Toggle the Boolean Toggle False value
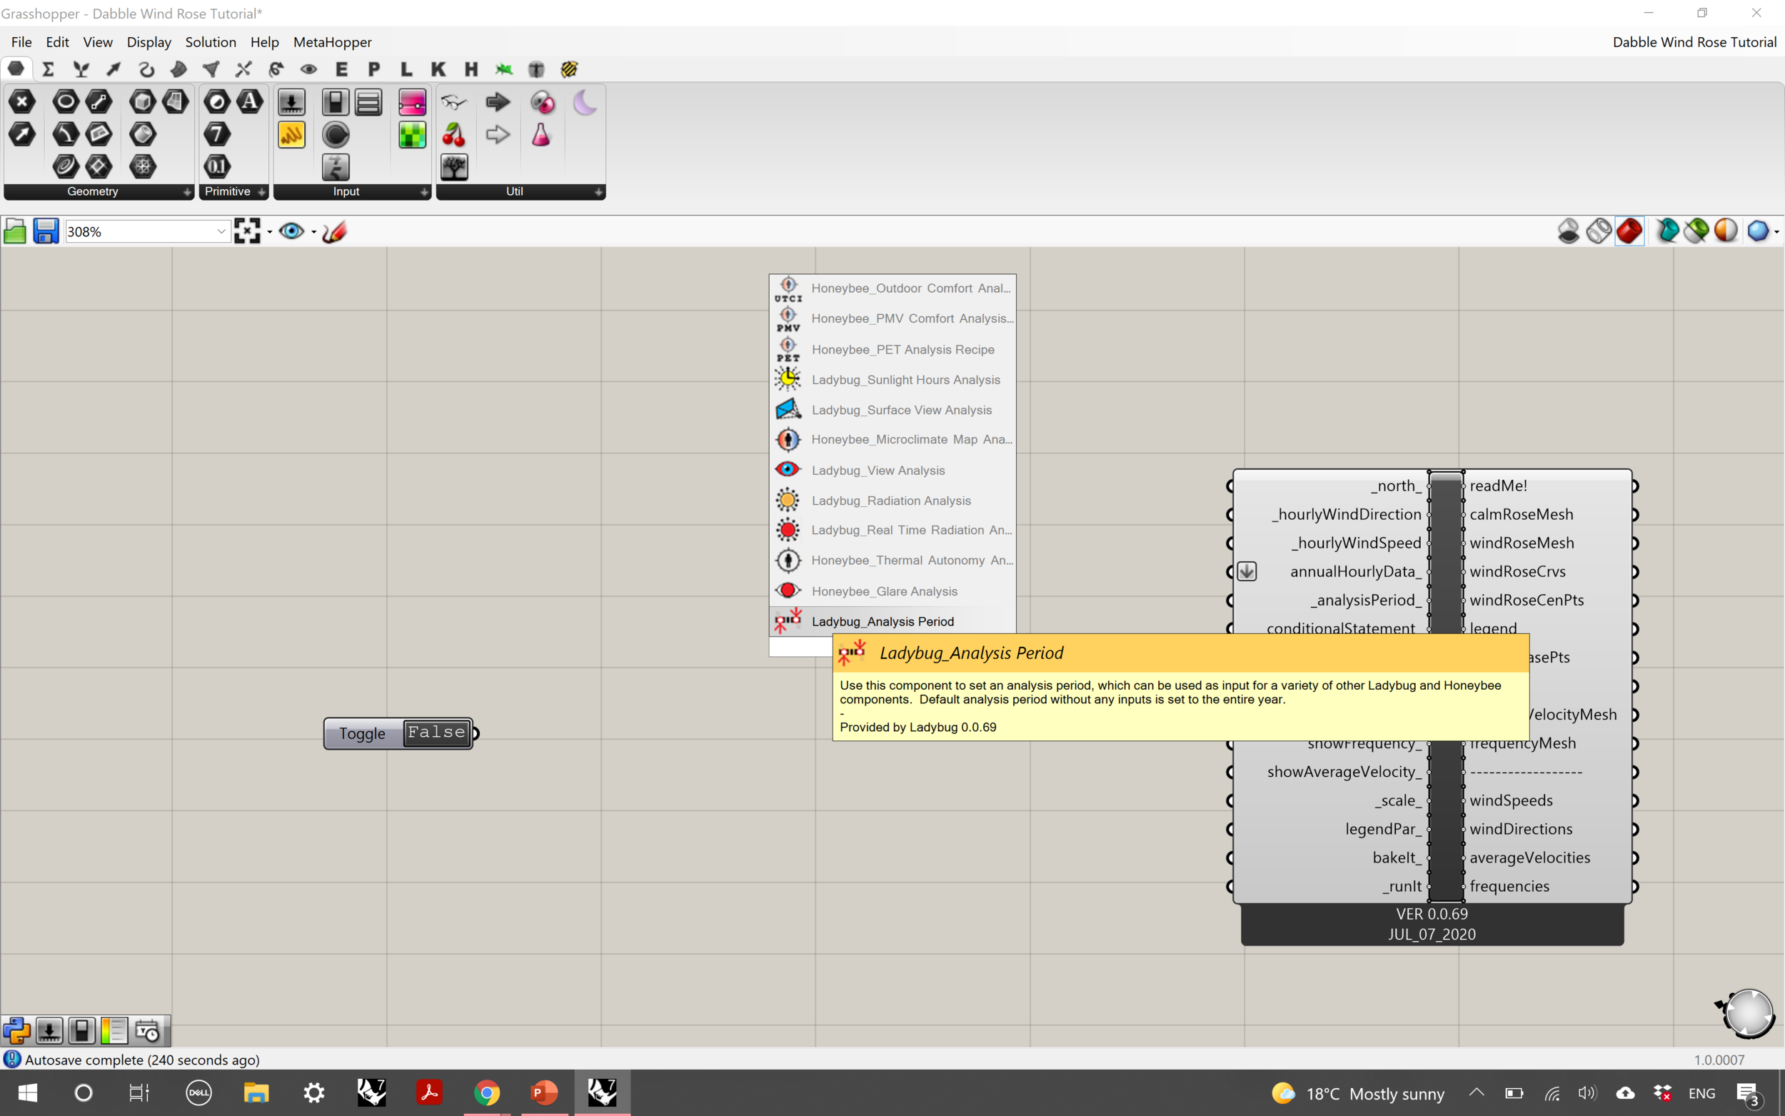This screenshot has height=1116, width=1785. [x=437, y=733]
